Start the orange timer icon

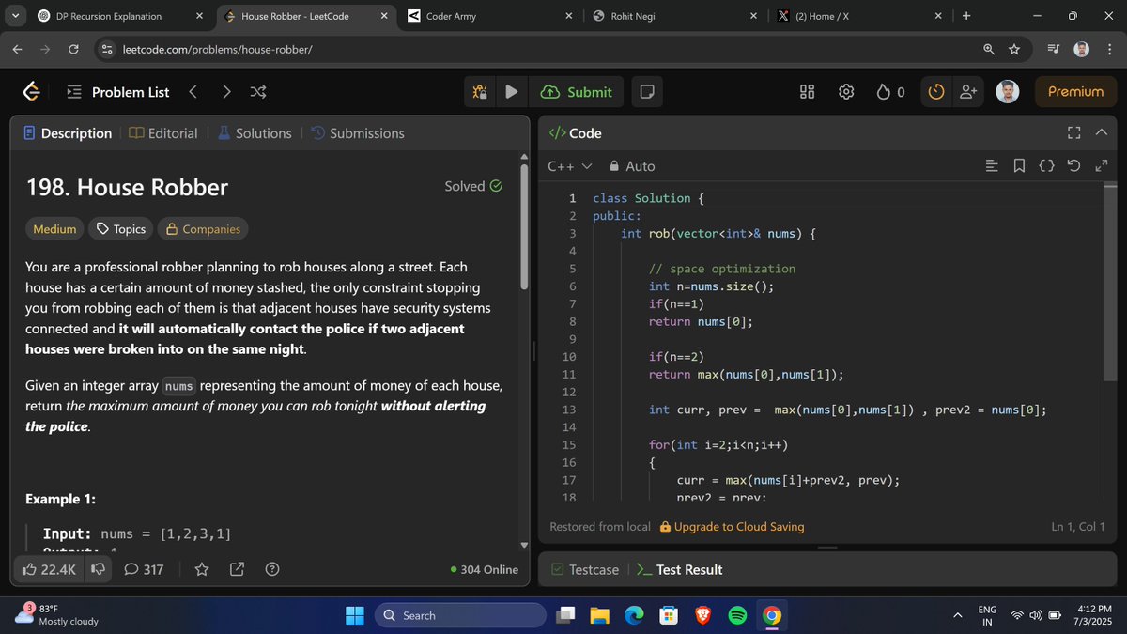(935, 92)
